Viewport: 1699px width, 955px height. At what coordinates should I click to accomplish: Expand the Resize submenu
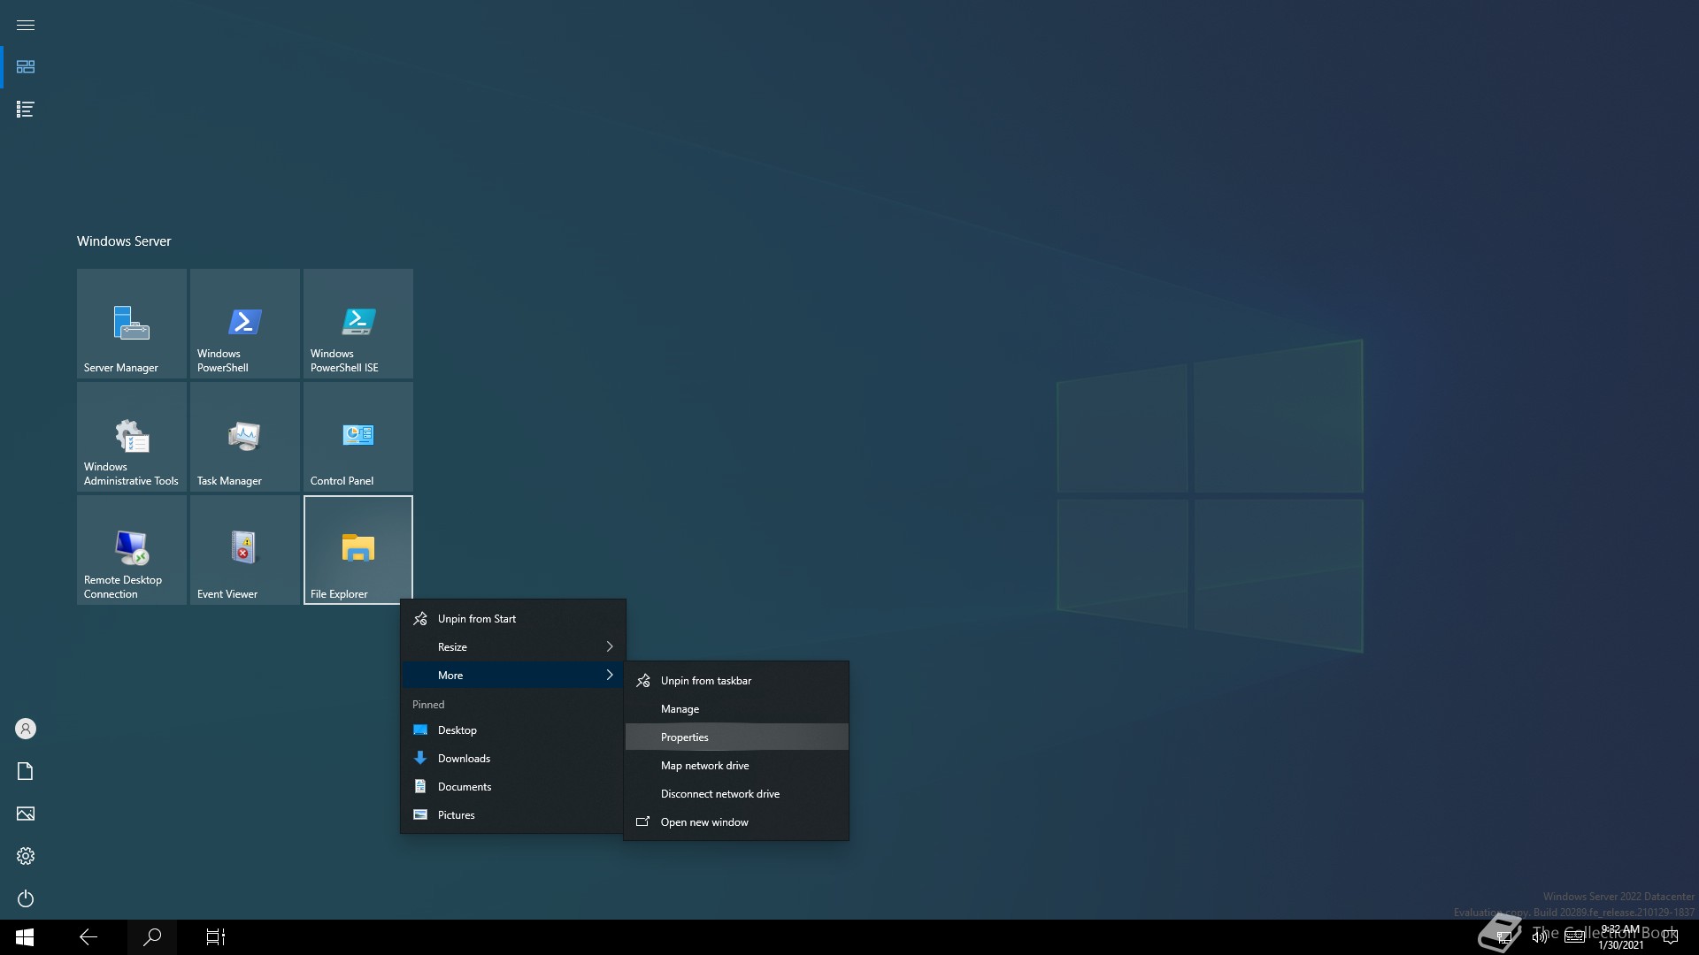pyautogui.click(x=513, y=647)
